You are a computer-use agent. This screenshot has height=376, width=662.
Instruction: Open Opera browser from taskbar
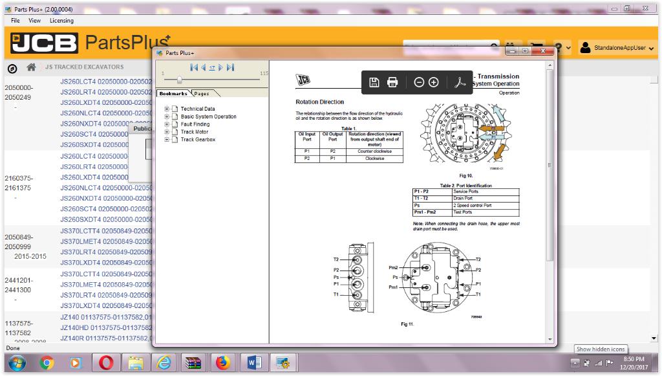click(106, 363)
